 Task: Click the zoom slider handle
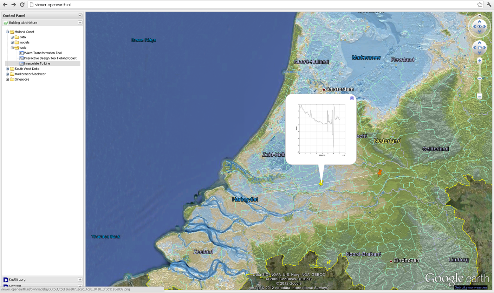479,79
